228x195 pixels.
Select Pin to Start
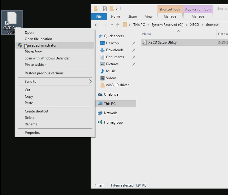click(55, 52)
